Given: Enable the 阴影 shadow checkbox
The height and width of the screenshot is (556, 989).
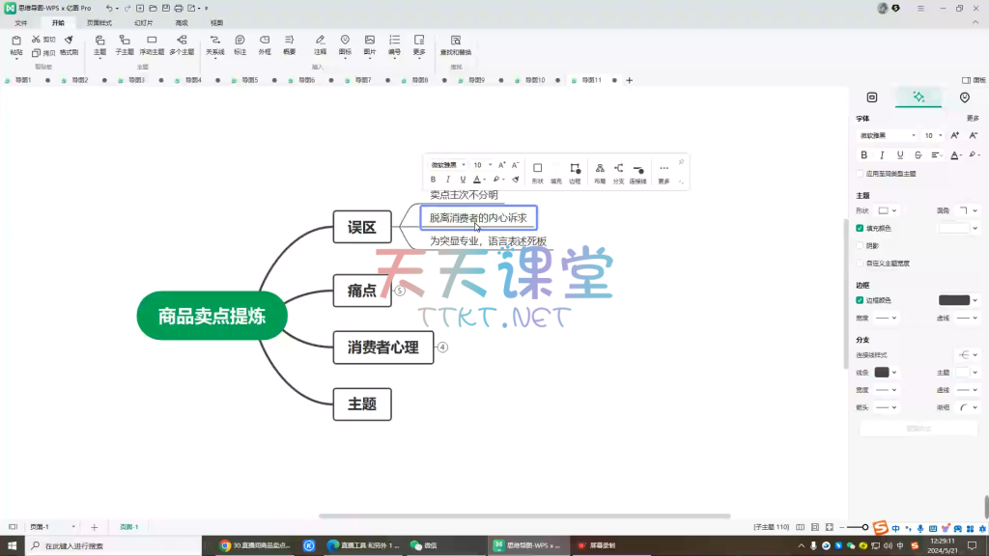Looking at the screenshot, I should coord(860,245).
